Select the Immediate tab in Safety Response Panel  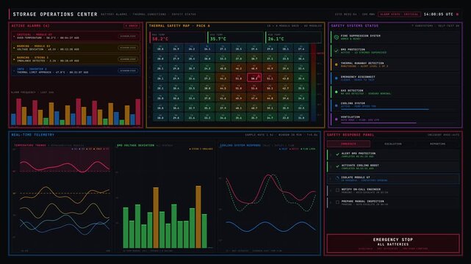click(348, 144)
